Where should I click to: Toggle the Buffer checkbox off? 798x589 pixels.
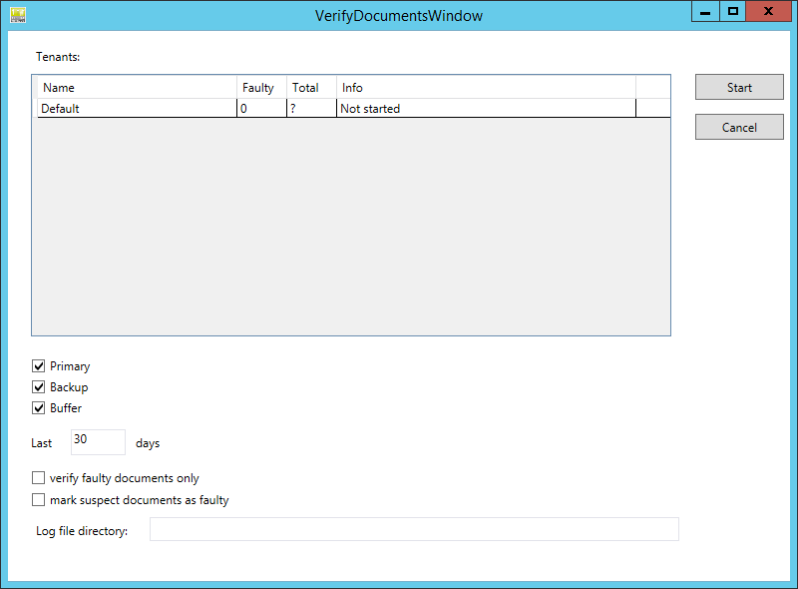click(38, 407)
